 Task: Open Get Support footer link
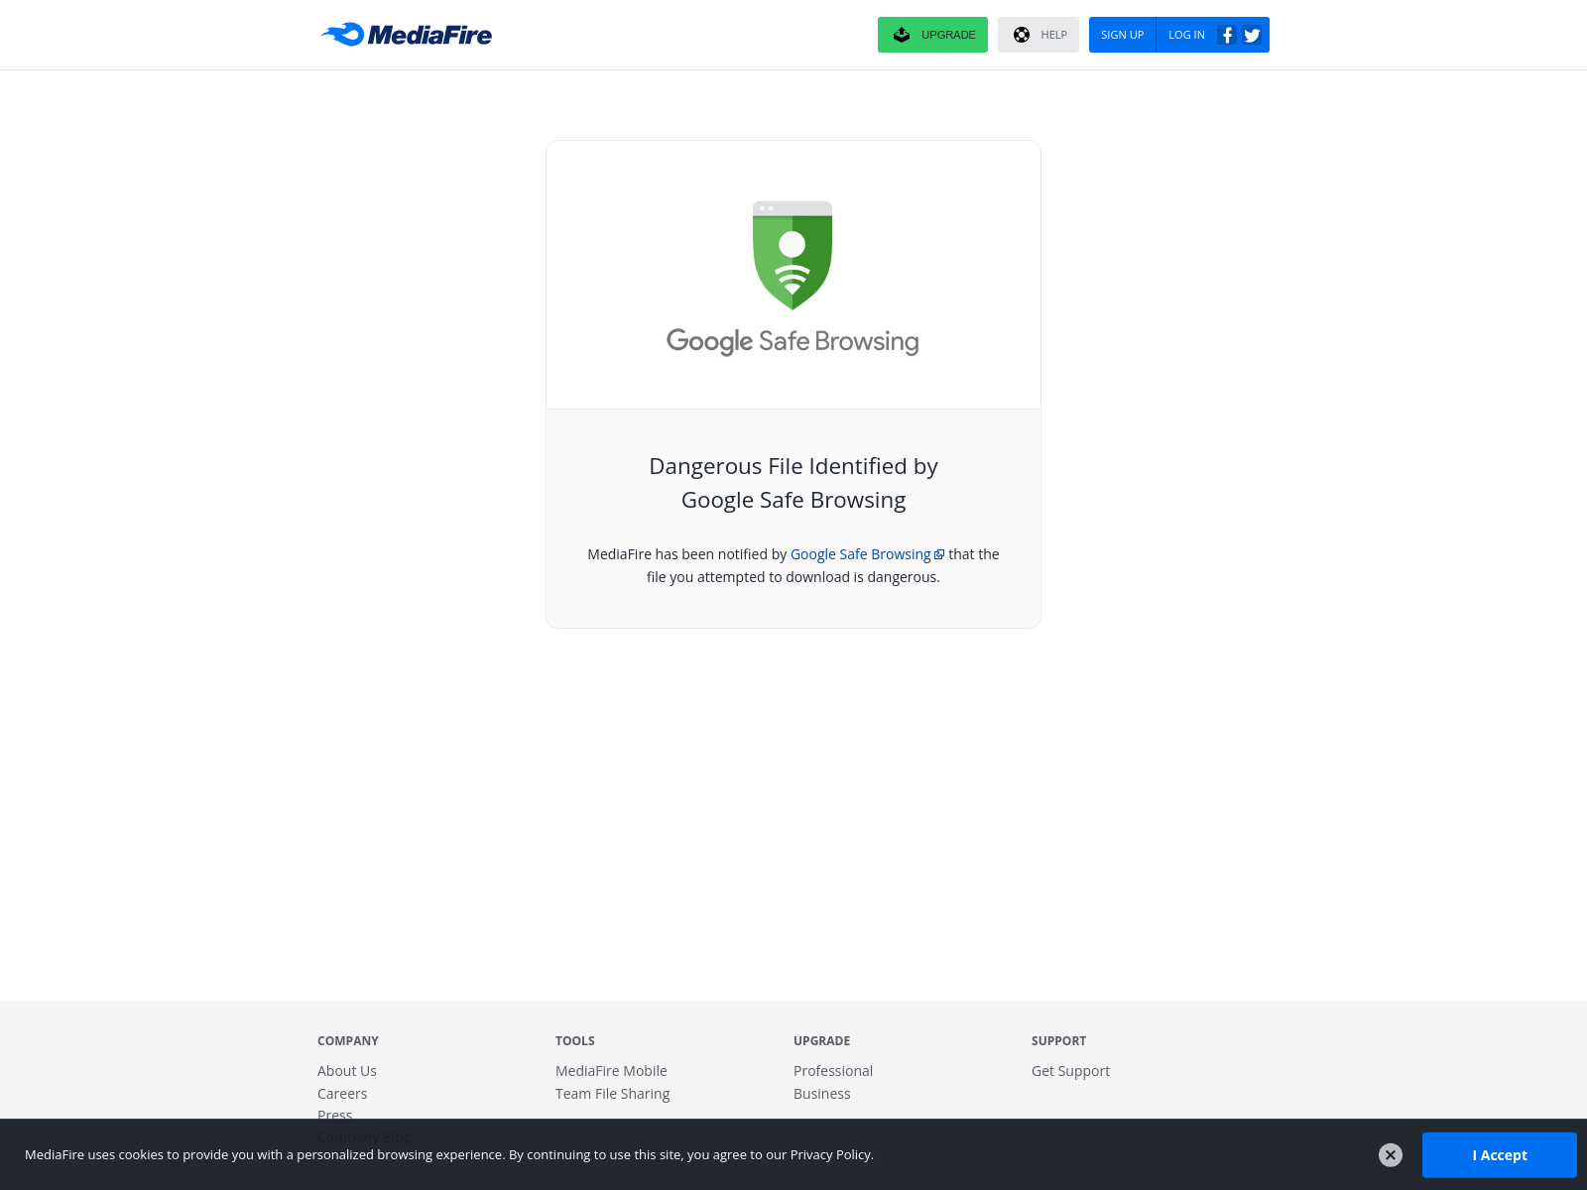point(1070,1071)
